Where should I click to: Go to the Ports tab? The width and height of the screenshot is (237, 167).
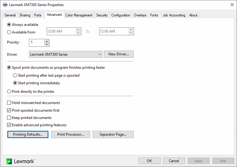pyautogui.click(x=38, y=15)
